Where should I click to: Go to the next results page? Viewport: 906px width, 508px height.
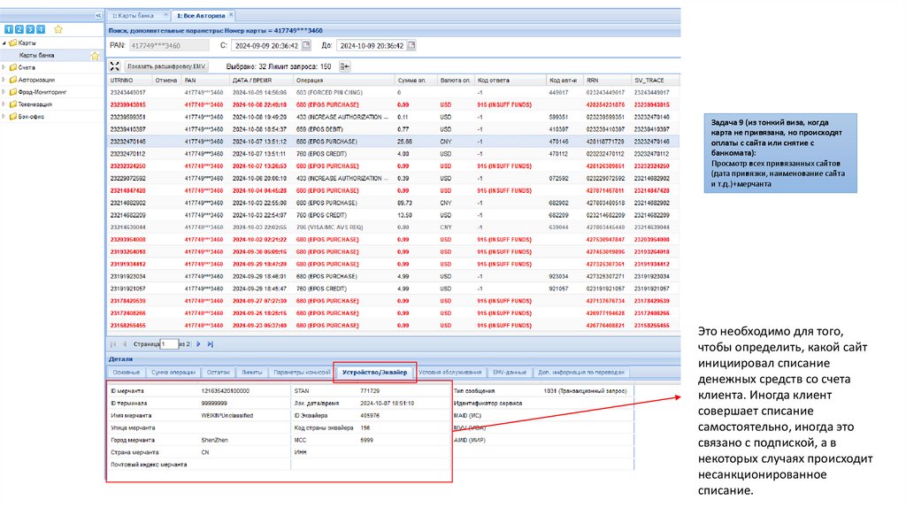tap(198, 343)
